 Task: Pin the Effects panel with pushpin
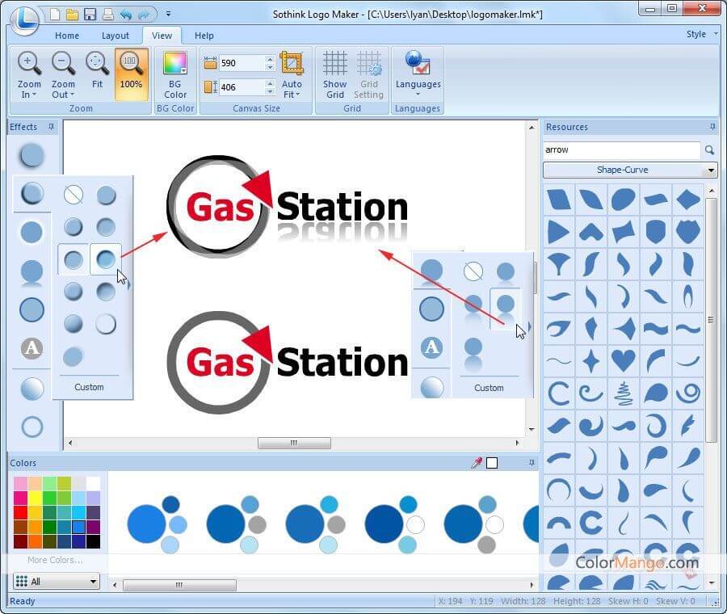pos(52,127)
